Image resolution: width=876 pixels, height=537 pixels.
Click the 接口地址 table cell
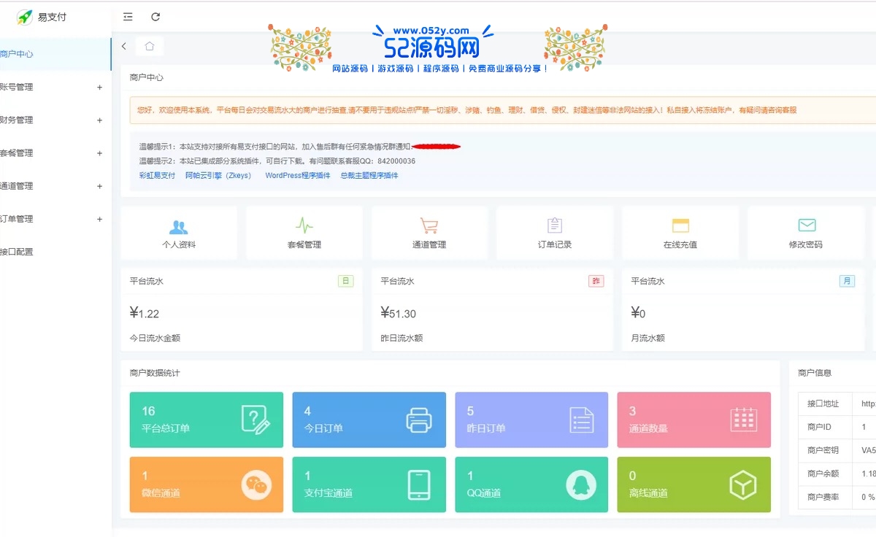823,403
